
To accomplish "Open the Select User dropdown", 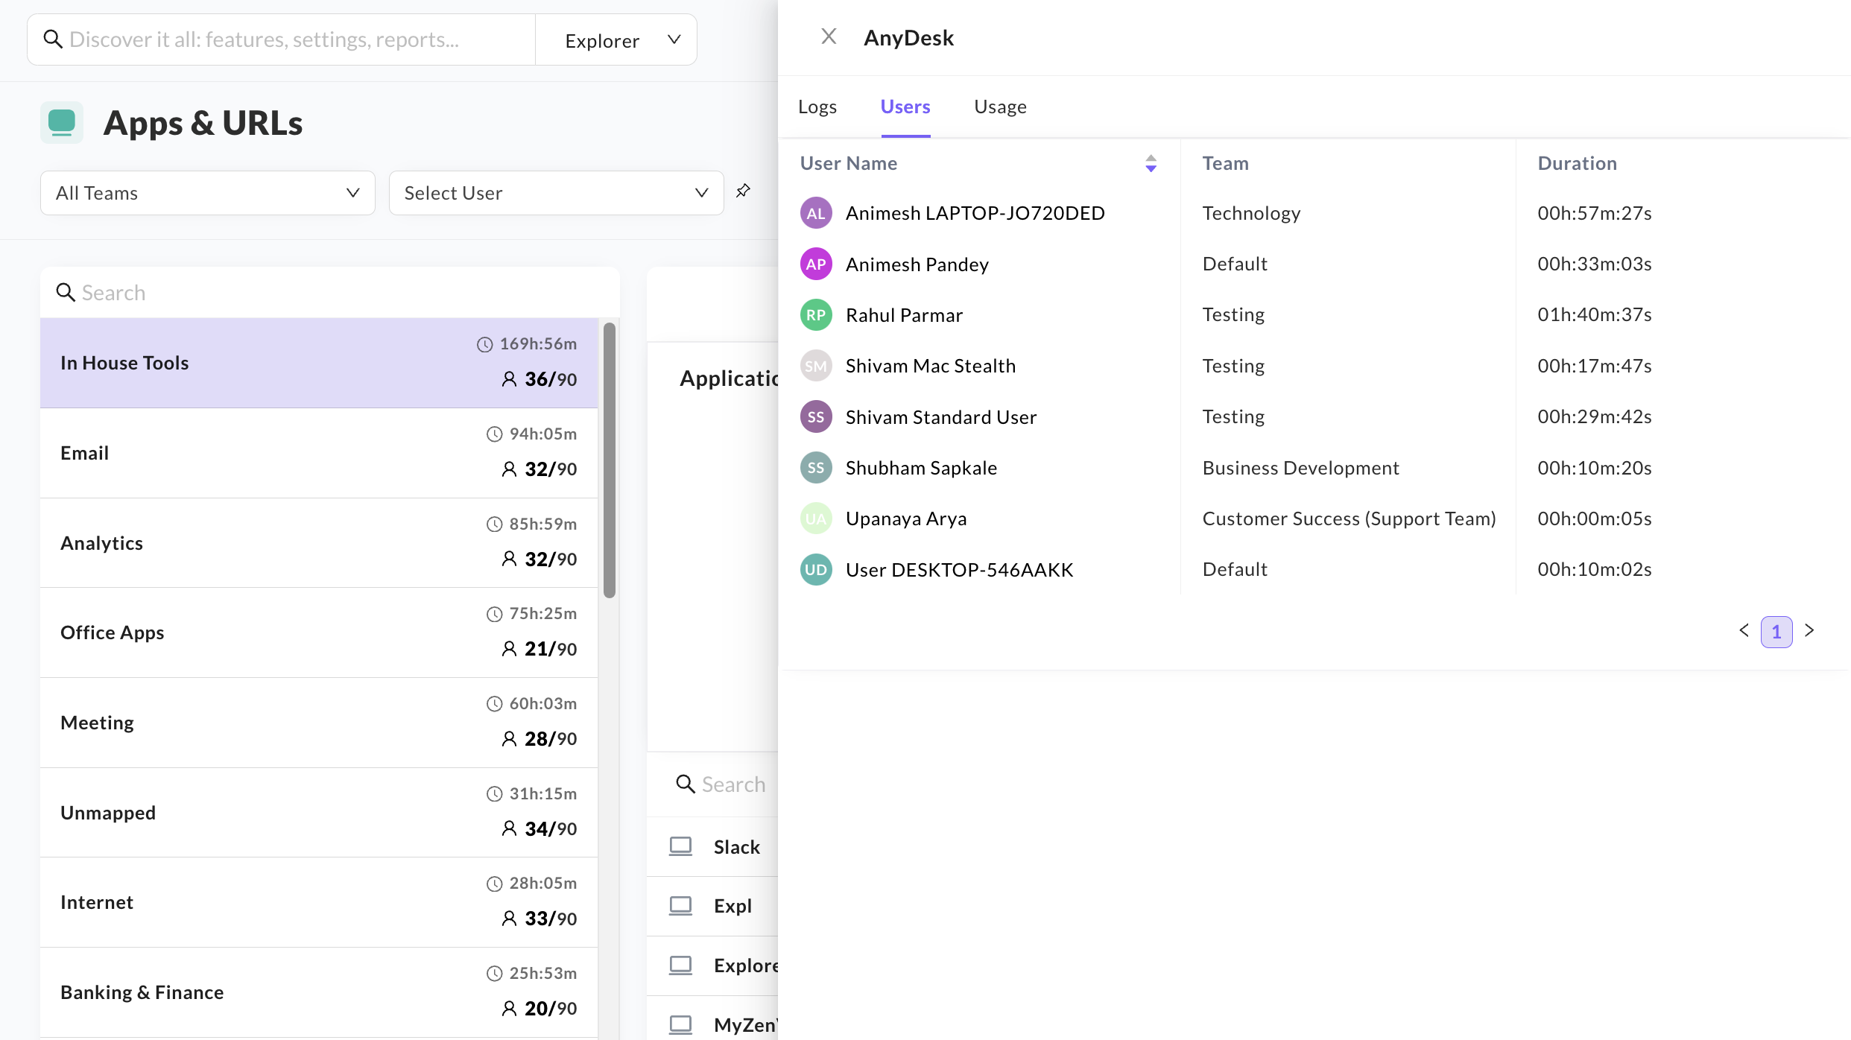I will click(x=557, y=193).
